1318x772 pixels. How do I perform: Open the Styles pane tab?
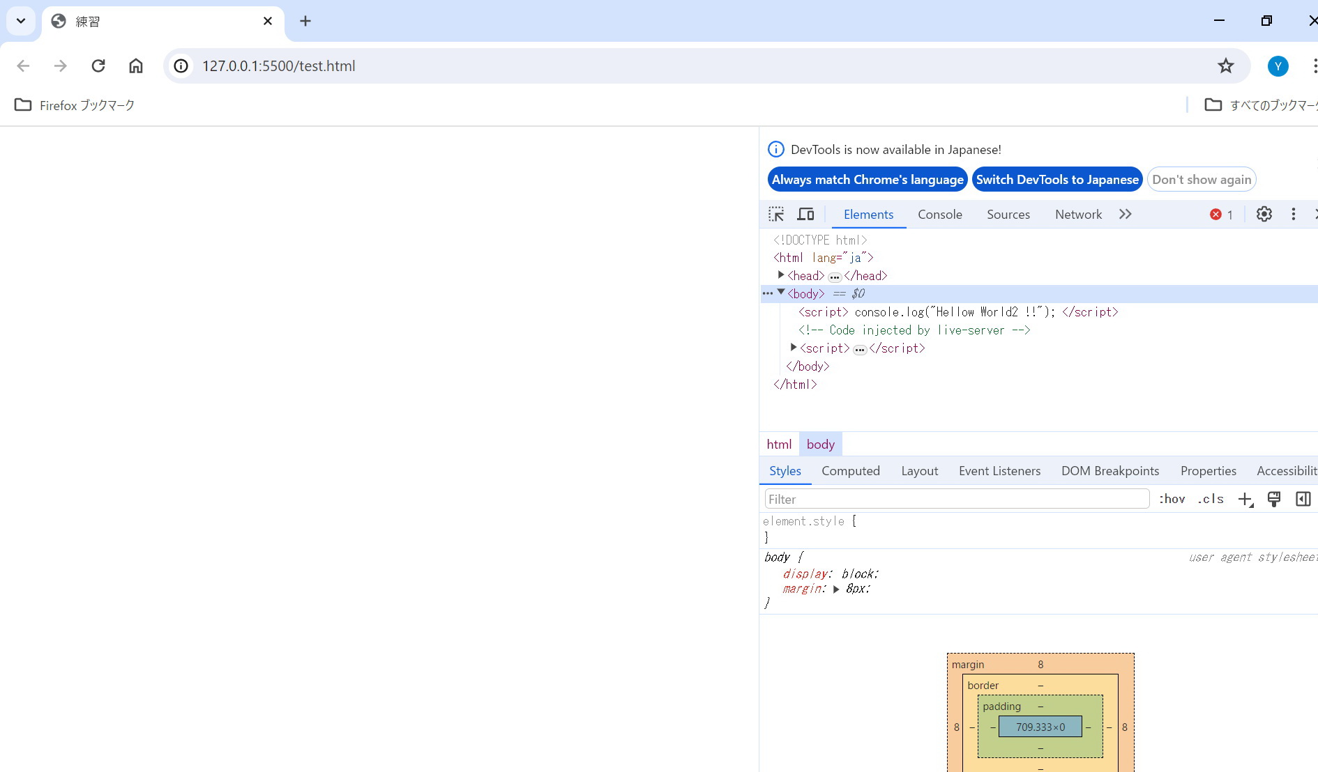[785, 471]
